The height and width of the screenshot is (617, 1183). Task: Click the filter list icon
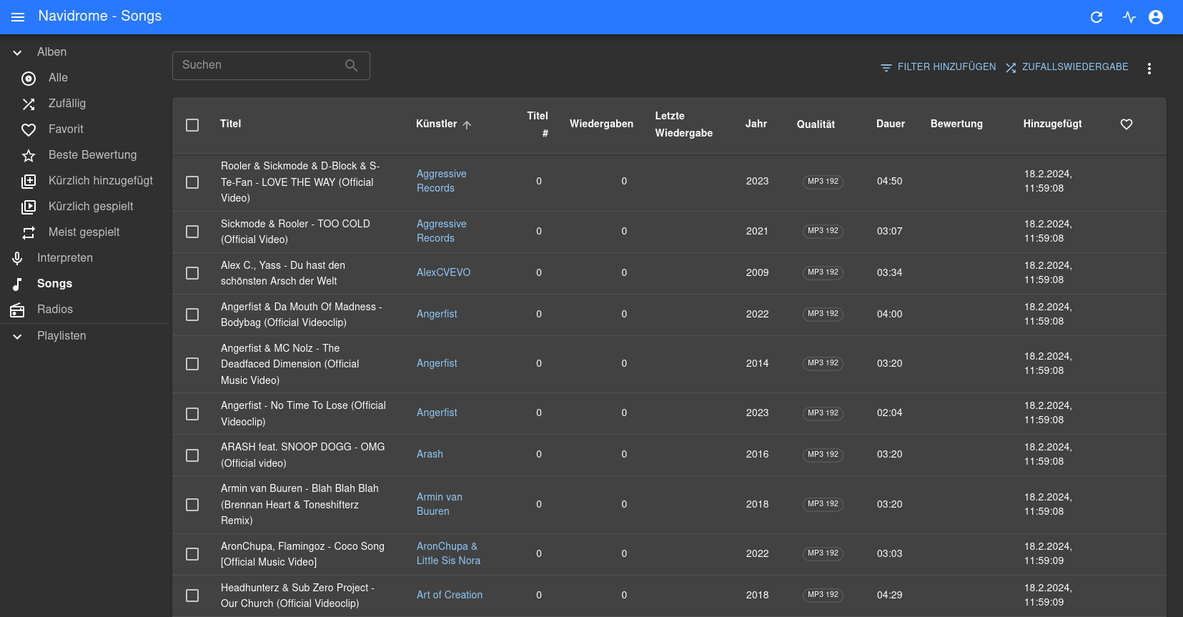[886, 67]
